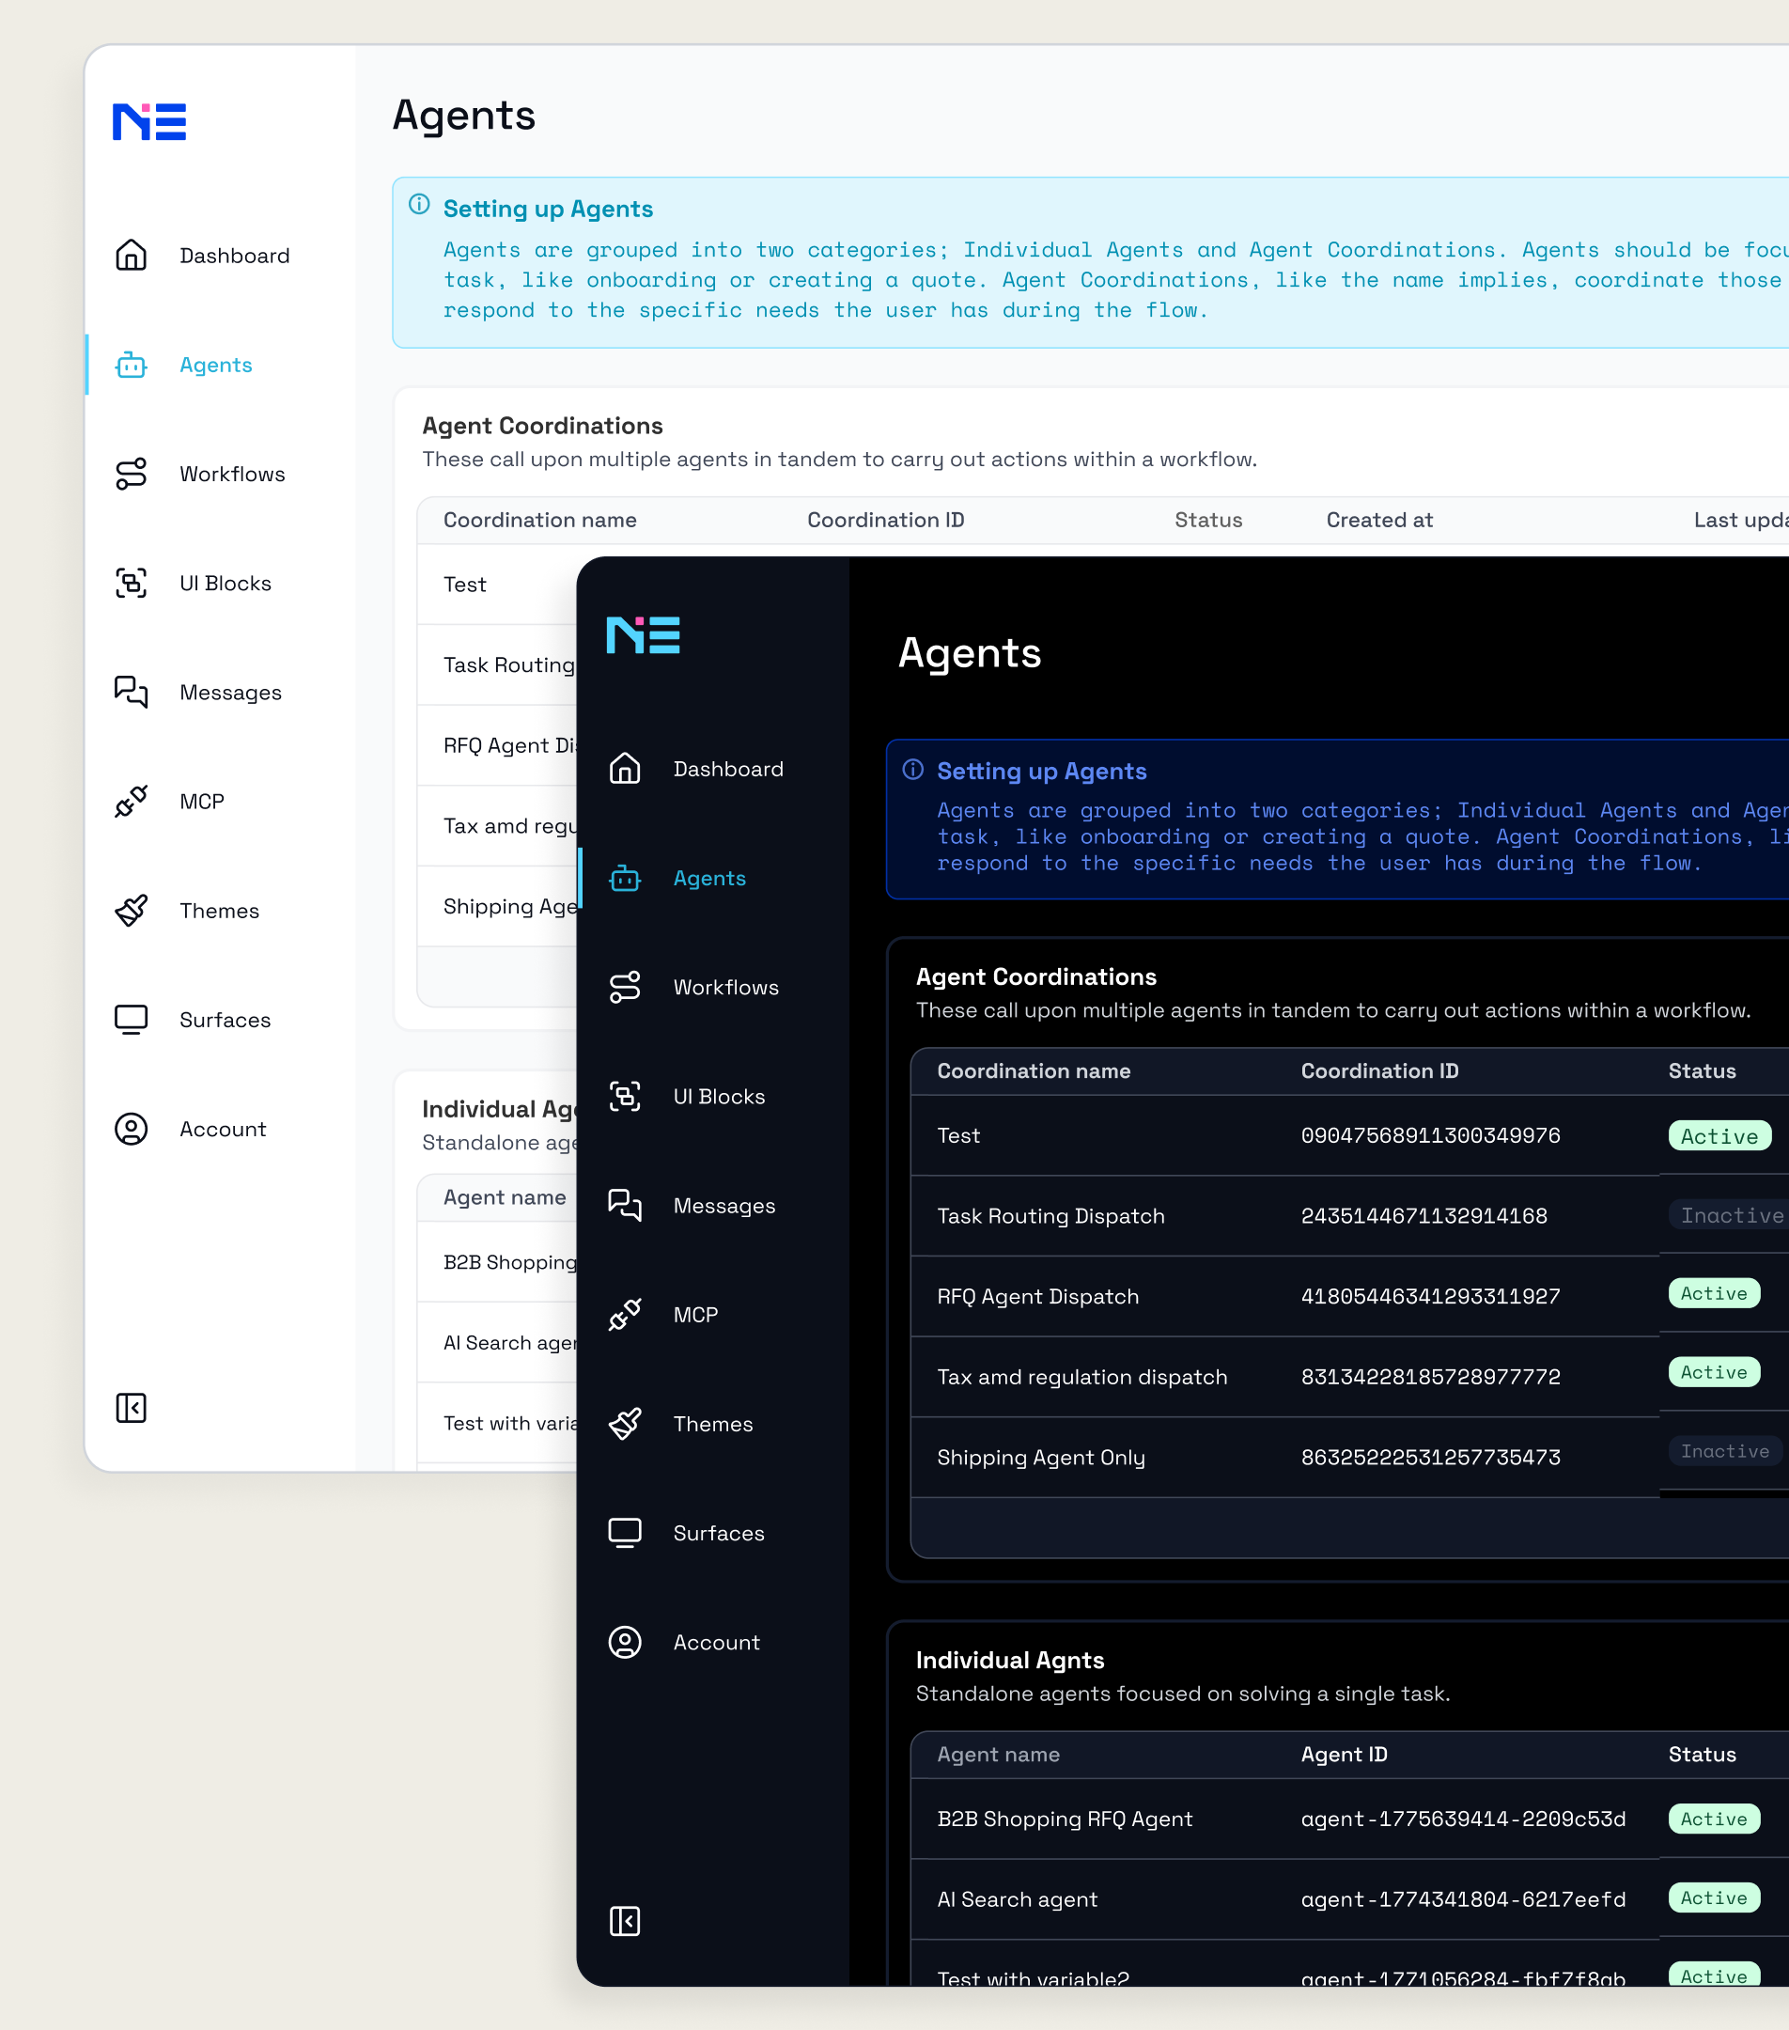
Task: Click coordination ID 2435144671132914168
Action: pos(1423,1215)
